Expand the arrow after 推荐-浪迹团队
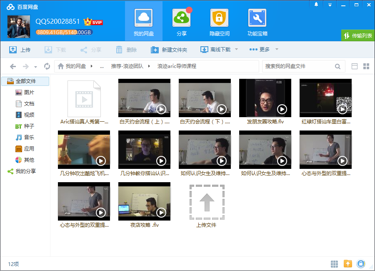The height and width of the screenshot is (271, 375). click(x=149, y=66)
